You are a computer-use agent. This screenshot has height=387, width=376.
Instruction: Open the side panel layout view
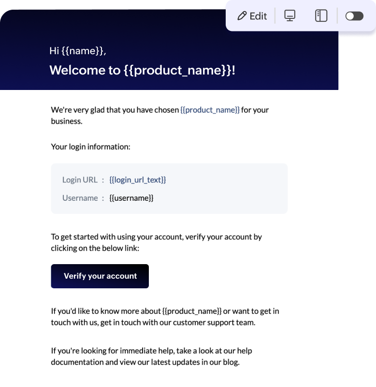[x=321, y=16]
